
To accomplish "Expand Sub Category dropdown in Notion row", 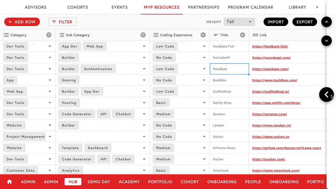I will 144,137.
